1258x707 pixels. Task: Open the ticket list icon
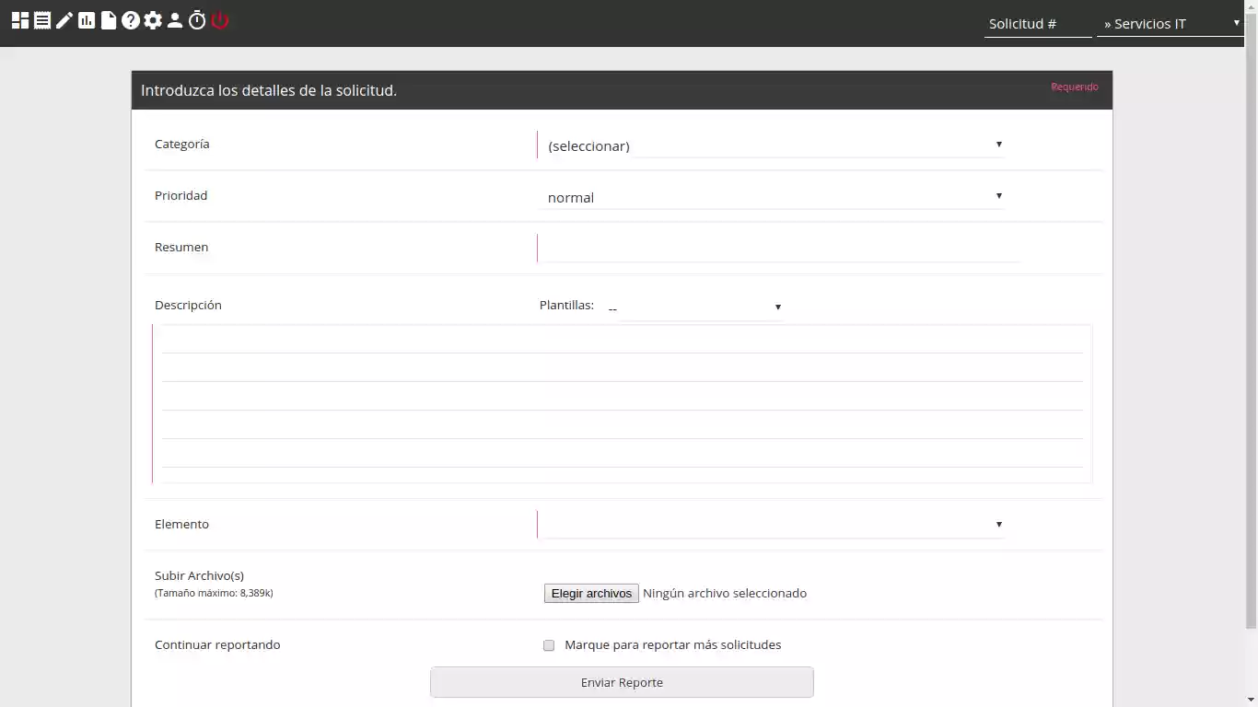[41, 19]
